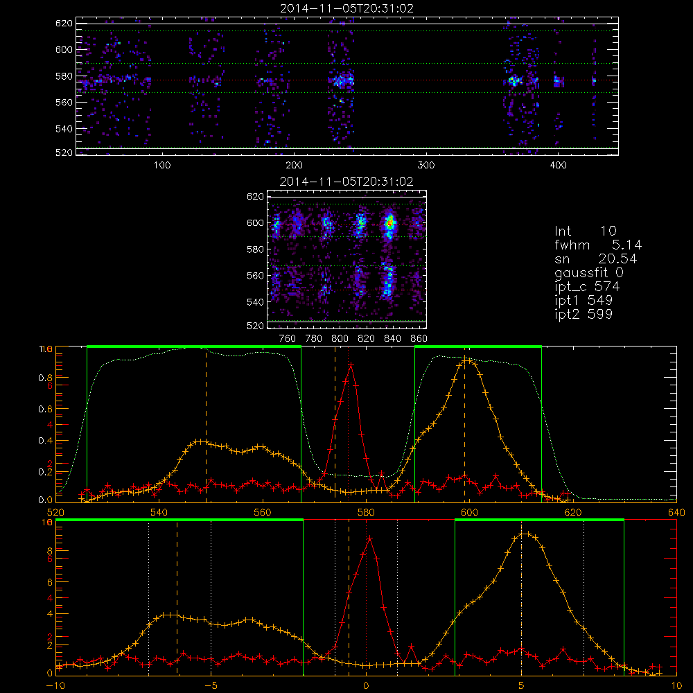Click x-axis label 800 under middle image

[340, 339]
